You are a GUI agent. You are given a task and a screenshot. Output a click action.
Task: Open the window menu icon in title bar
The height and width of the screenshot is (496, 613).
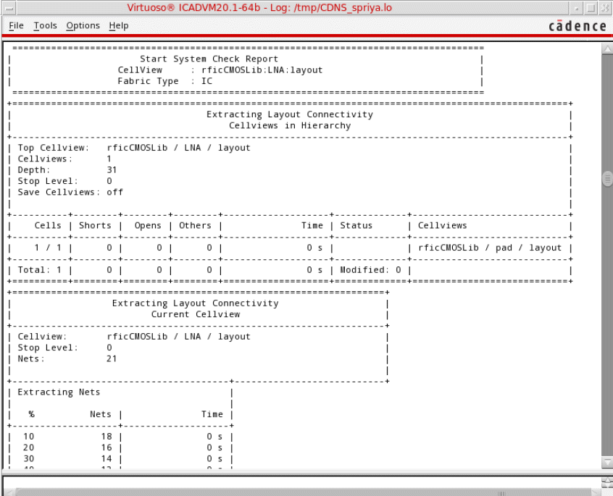(x=9, y=8)
